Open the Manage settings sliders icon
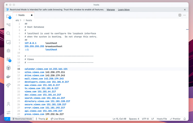 click(x=8, y=112)
